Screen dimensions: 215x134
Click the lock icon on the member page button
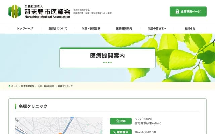177,12
